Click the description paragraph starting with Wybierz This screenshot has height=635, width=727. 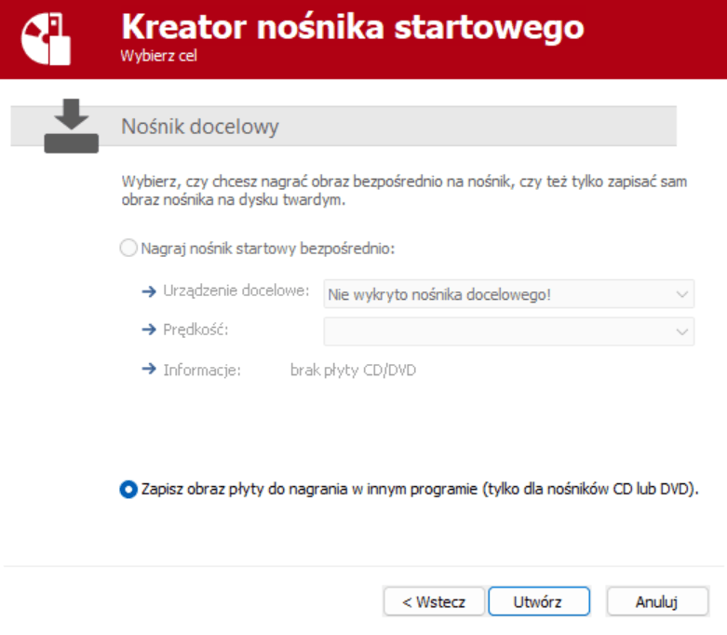point(403,191)
